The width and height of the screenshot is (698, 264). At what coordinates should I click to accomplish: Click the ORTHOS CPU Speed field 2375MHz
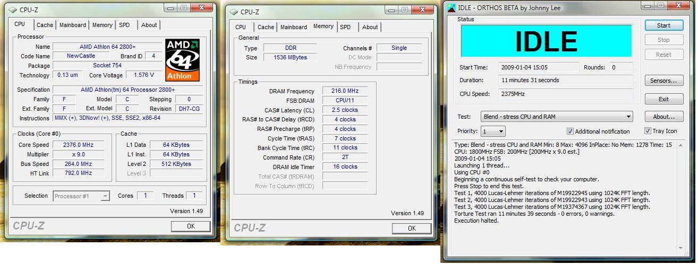click(566, 94)
